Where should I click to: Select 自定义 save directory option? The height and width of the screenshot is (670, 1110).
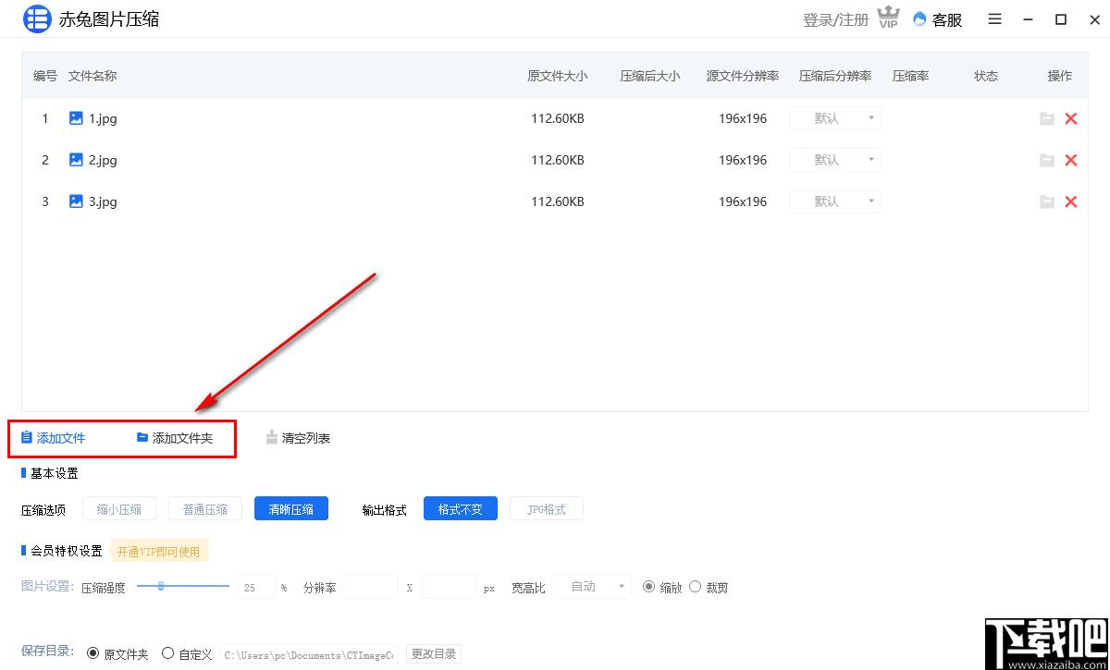click(167, 653)
